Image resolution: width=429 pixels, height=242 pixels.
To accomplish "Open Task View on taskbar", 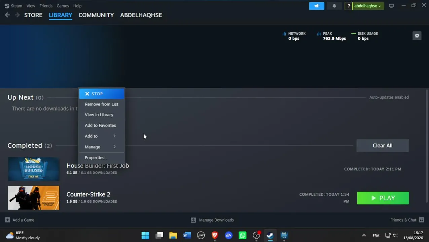I will tap(159, 235).
